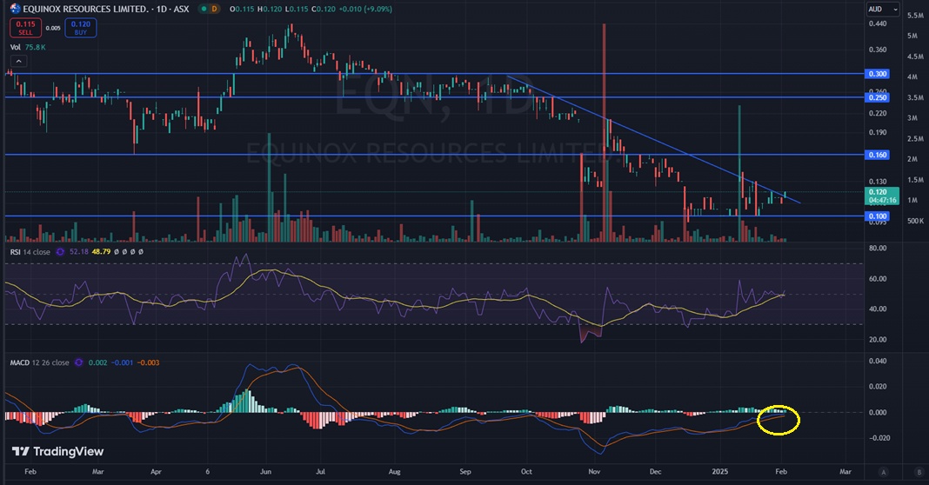
Task: Click the Apr label on time axis
Action: [x=156, y=472]
